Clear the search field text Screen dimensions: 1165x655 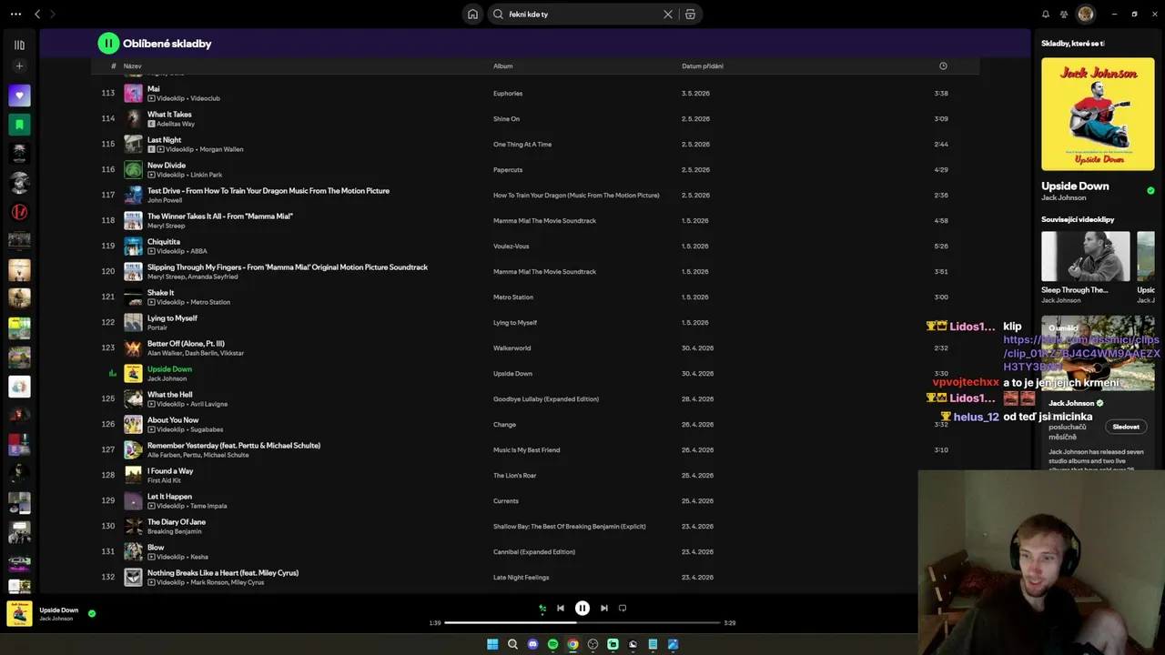point(668,14)
